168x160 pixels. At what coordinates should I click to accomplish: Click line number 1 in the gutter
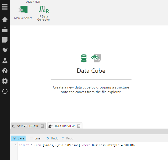pyautogui.click(x=16, y=145)
